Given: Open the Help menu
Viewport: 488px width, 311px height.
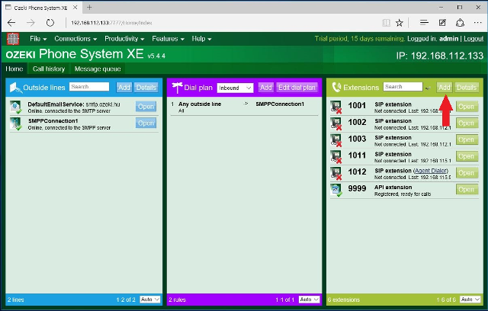Looking at the screenshot, I should (201, 39).
